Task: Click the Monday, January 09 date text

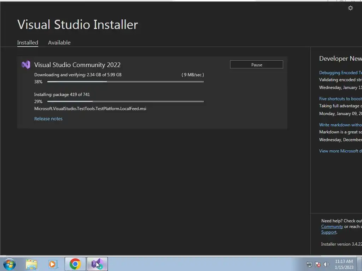Action: [x=340, y=114]
